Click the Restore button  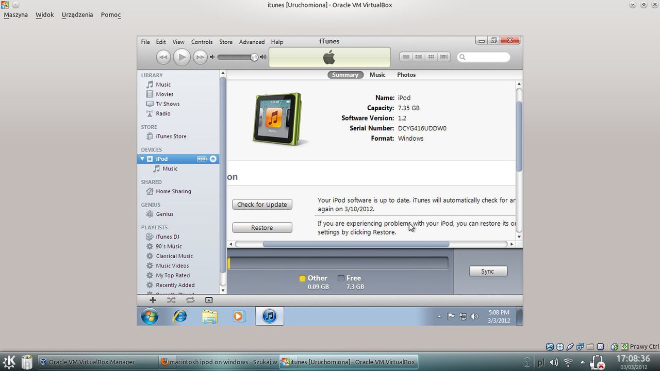coord(262,228)
